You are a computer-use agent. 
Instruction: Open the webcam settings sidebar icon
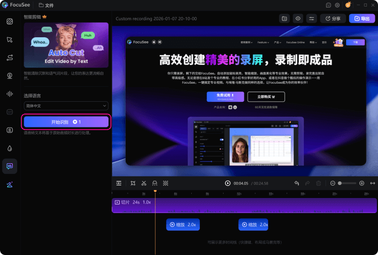pyautogui.click(x=10, y=76)
